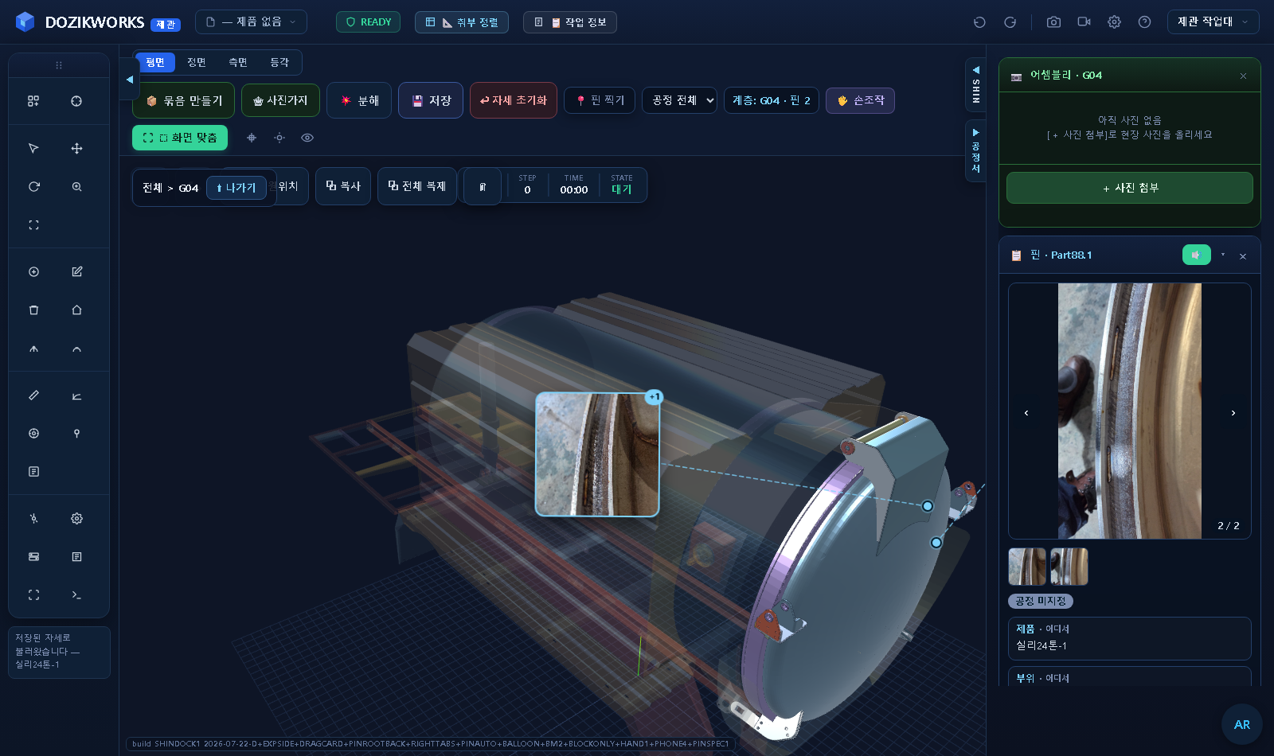Screen dimensions: 1274x756
Task: Click the 묶음 만들기 button
Action: tap(184, 101)
